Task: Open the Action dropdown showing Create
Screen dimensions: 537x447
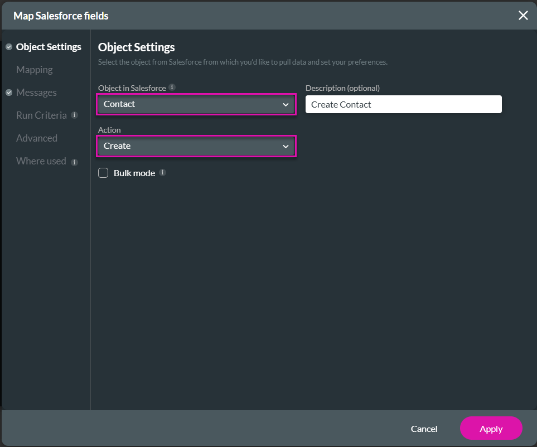Action: [196, 146]
